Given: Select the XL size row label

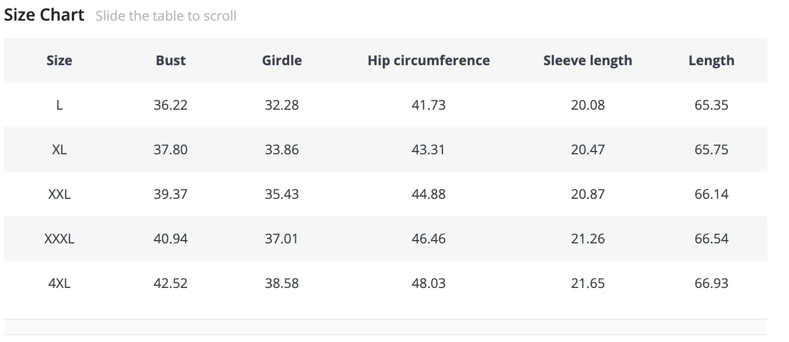Looking at the screenshot, I should pyautogui.click(x=60, y=149).
